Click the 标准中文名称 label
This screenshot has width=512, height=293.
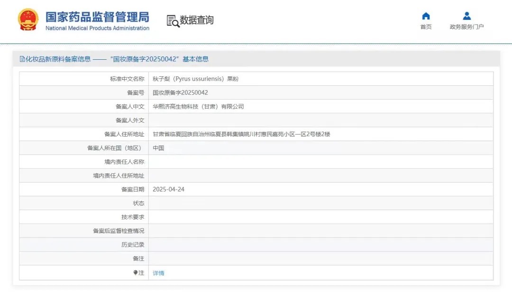click(127, 79)
